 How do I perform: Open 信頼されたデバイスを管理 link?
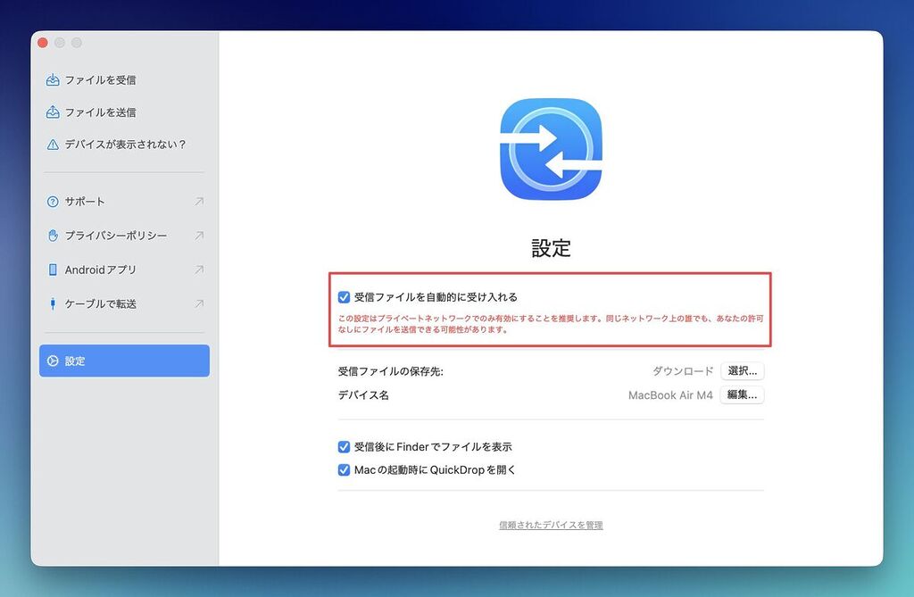pyautogui.click(x=551, y=526)
